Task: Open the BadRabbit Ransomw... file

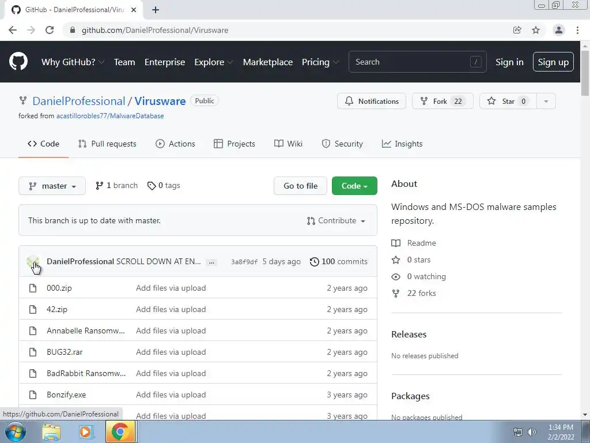Action: (x=86, y=373)
